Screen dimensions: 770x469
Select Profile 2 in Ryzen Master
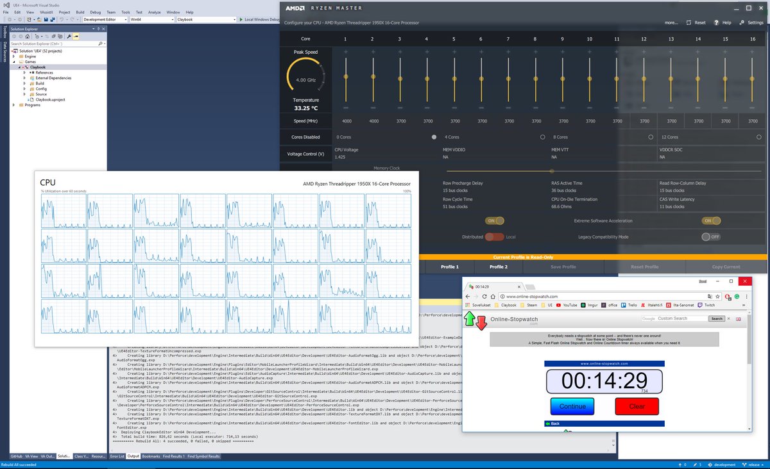[498, 267]
